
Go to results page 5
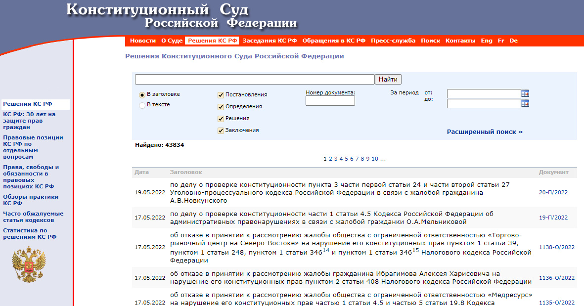click(346, 159)
